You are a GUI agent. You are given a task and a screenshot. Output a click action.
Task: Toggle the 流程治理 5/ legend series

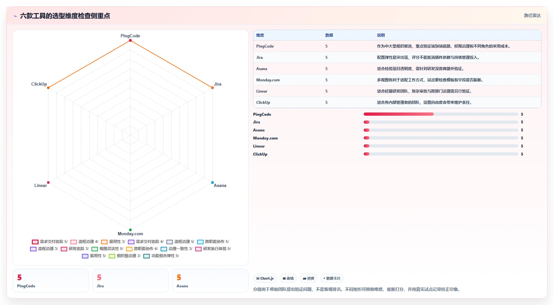(x=180, y=242)
